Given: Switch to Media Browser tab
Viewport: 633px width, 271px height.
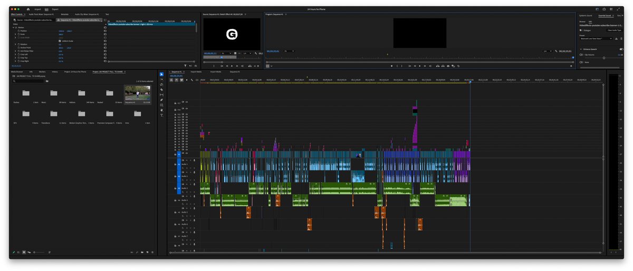Looking at the screenshot, I should tap(16, 71).
